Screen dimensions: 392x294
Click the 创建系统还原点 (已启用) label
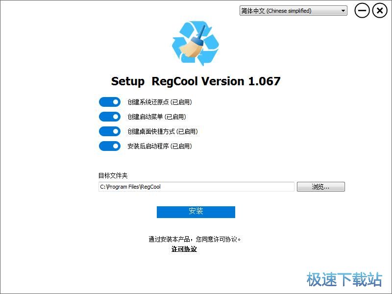click(160, 102)
